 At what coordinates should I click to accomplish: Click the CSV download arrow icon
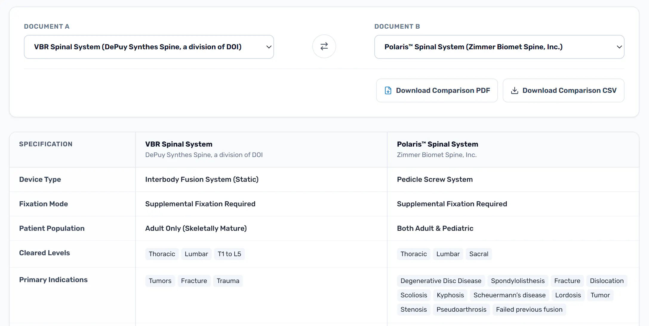pos(514,90)
